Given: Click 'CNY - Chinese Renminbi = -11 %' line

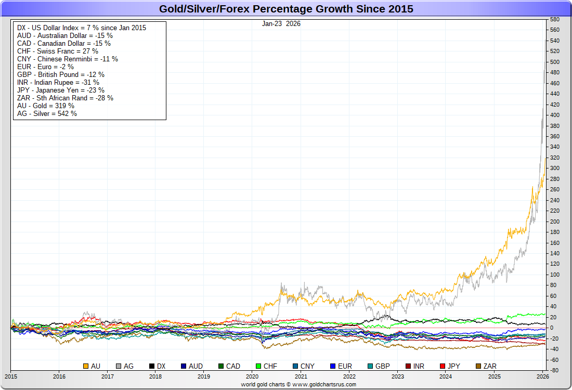Looking at the screenshot, I should 68,59.
